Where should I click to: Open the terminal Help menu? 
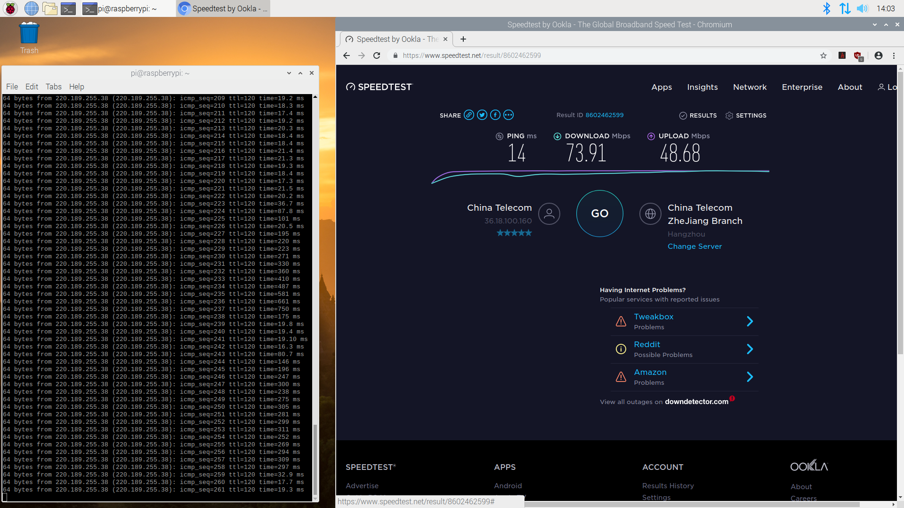tap(77, 87)
